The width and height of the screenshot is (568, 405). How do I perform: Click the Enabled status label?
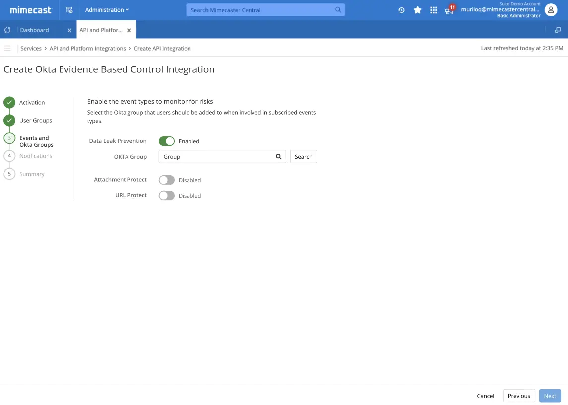pos(189,141)
